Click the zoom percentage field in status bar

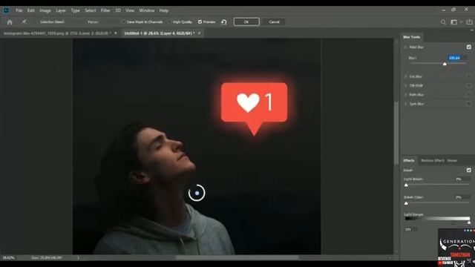[9, 258]
